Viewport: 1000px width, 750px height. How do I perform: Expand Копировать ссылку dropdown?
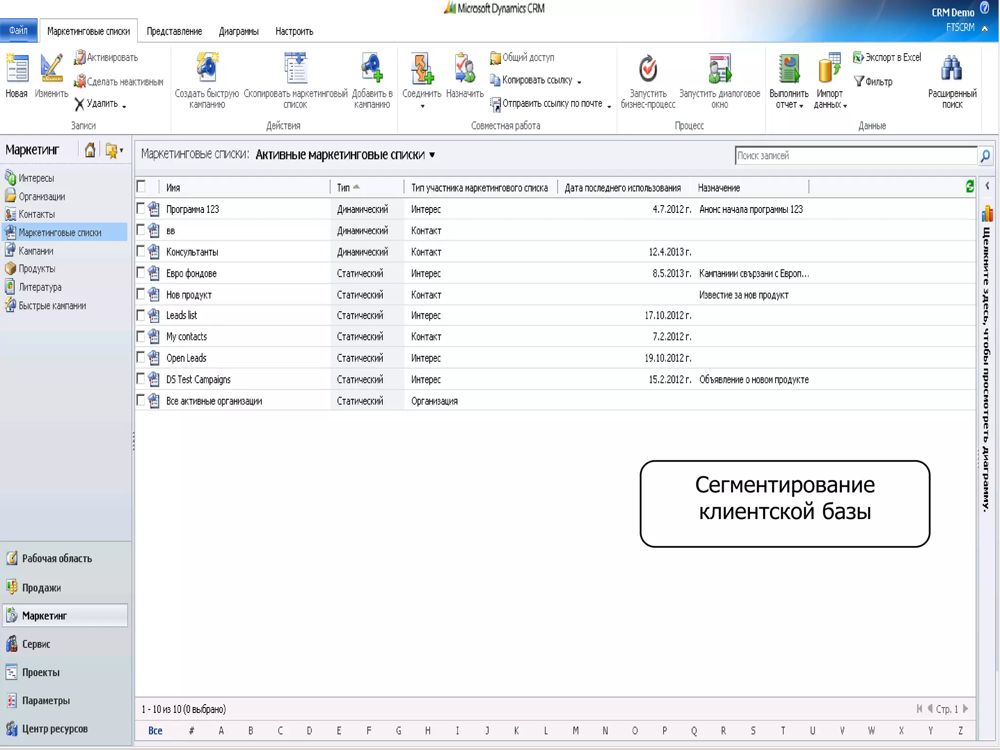tap(579, 82)
